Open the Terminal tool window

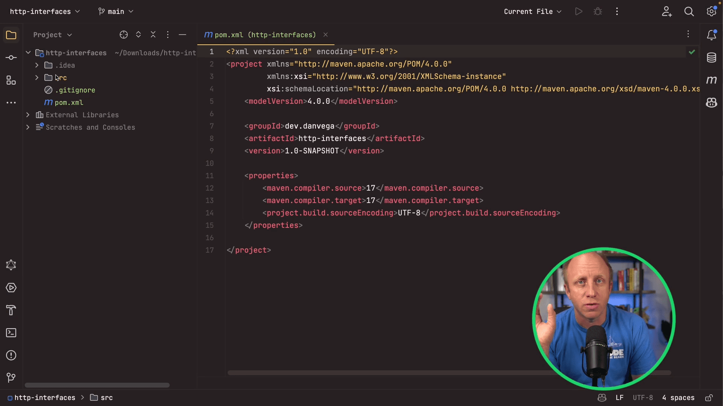coord(11,333)
